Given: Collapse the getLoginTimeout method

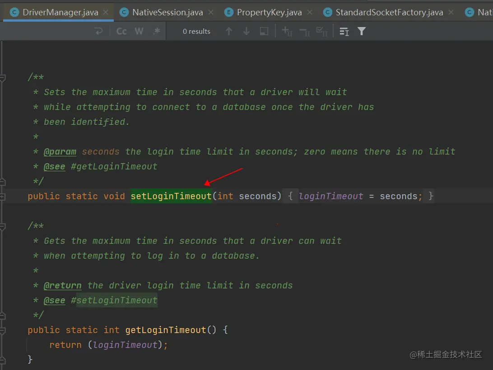Looking at the screenshot, I should [x=2, y=330].
